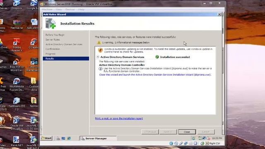Open the Oracle VM VirtualBox desktop shortcut
265x149 pixels.
[x=17, y=123]
